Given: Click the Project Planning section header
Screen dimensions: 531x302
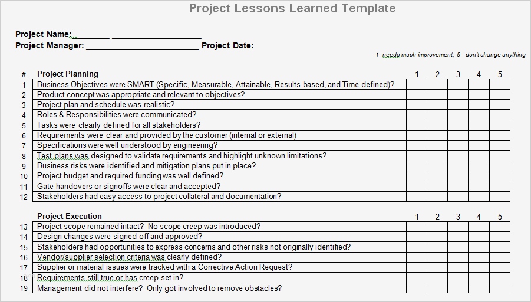Looking at the screenshot, I should click(x=68, y=74).
